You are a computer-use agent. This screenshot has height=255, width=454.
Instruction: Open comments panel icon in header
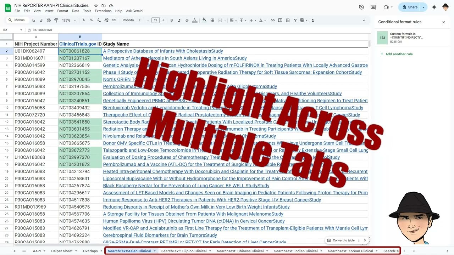coord(373,7)
